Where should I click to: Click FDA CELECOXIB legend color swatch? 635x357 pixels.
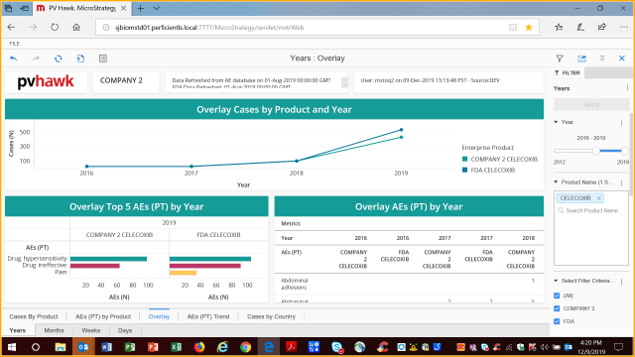pos(465,170)
